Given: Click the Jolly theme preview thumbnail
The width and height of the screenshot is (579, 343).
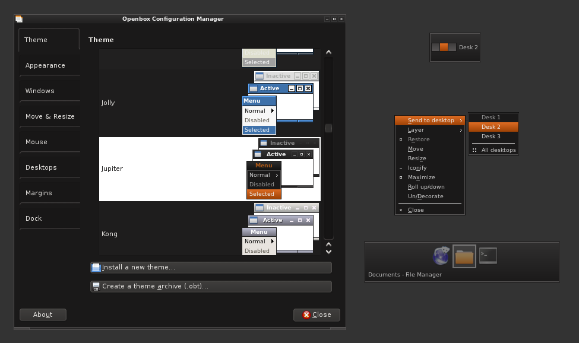Looking at the screenshot, I should (x=280, y=103).
